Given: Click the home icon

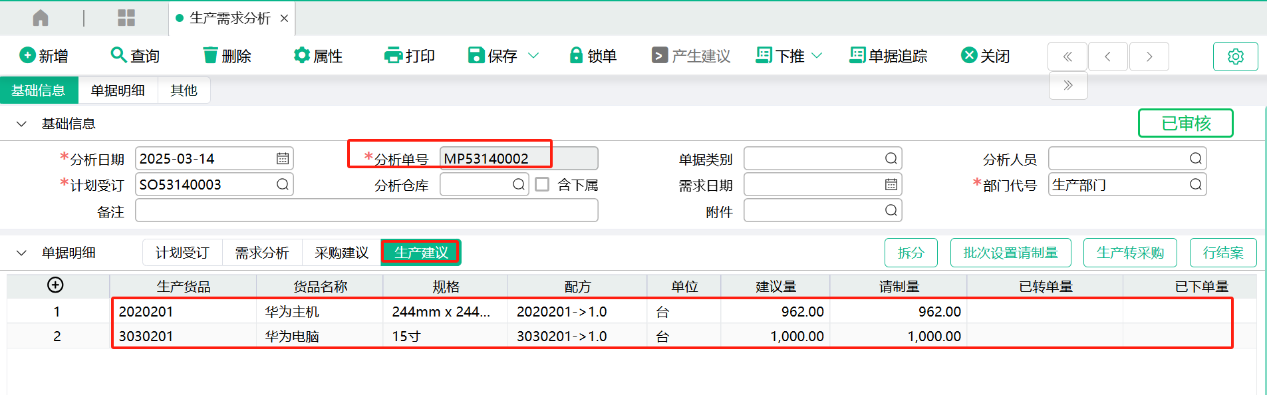Looking at the screenshot, I should click(x=41, y=18).
